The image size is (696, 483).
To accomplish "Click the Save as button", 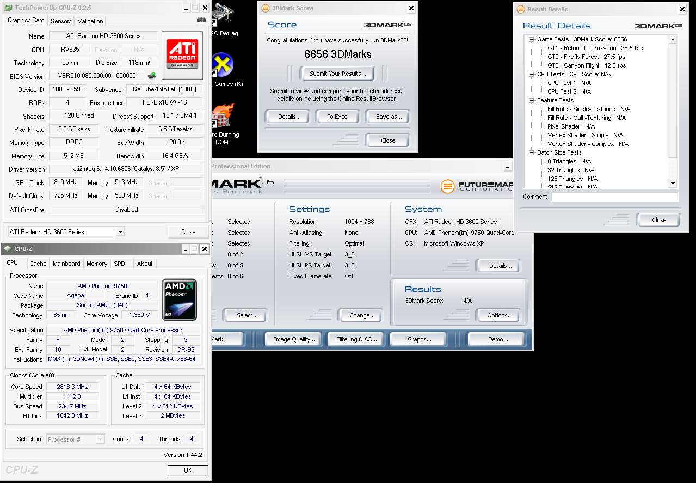I will (389, 116).
